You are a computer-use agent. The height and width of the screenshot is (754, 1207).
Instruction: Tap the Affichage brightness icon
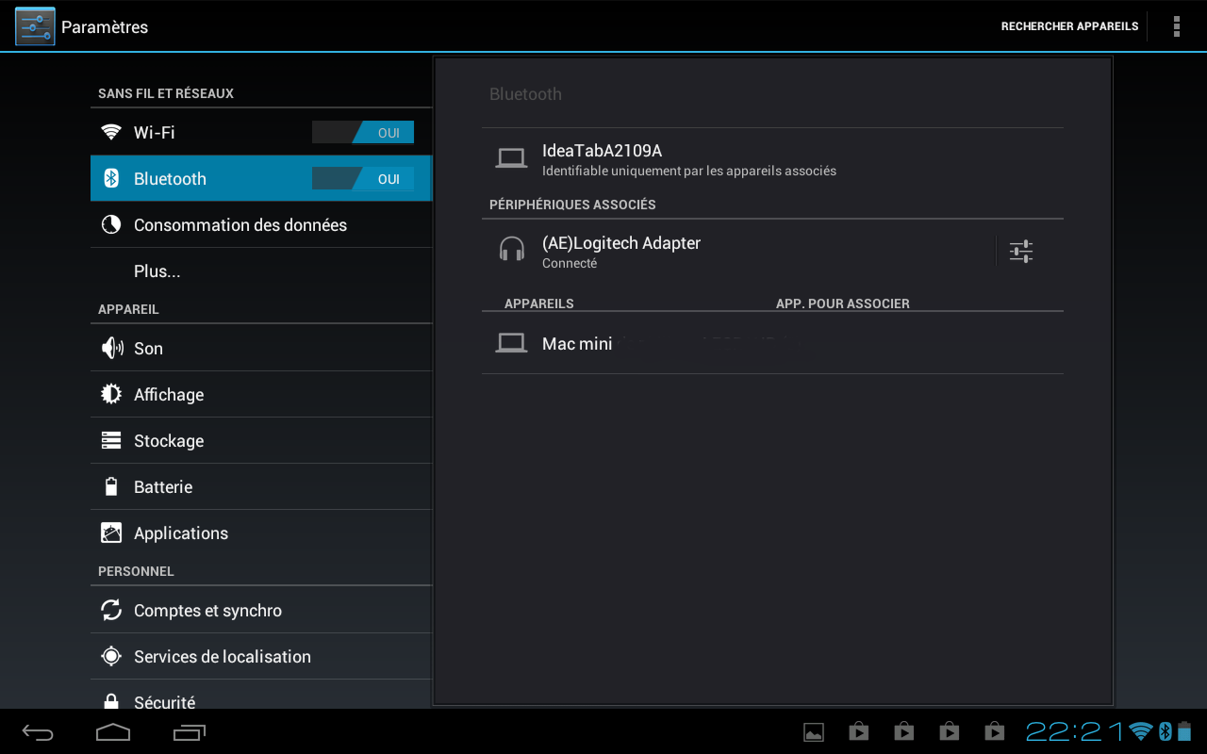pyautogui.click(x=111, y=394)
